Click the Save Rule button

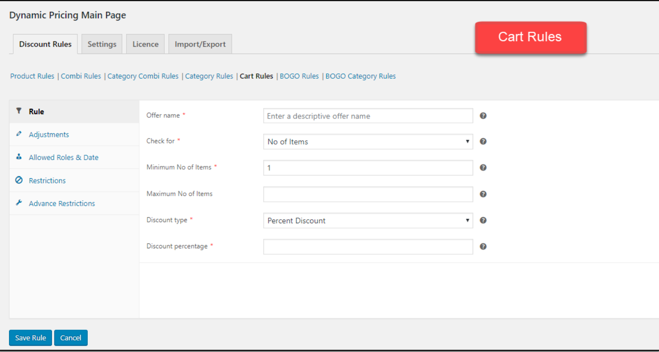pyautogui.click(x=30, y=338)
